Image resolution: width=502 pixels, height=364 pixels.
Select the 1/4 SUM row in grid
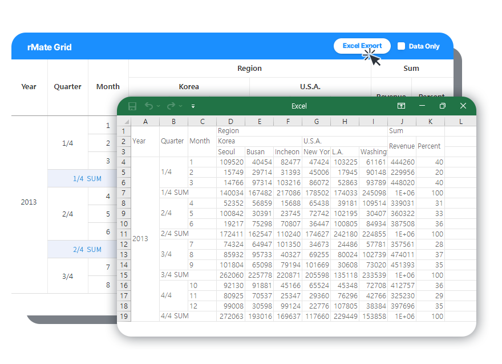click(x=87, y=178)
